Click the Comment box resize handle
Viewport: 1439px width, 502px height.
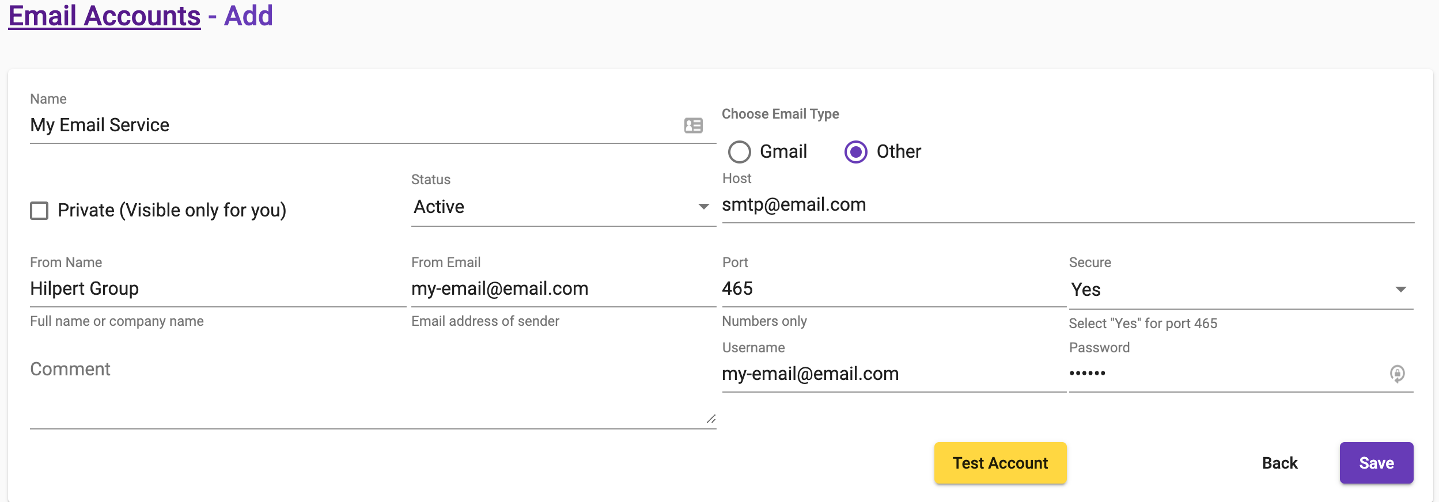point(711,419)
